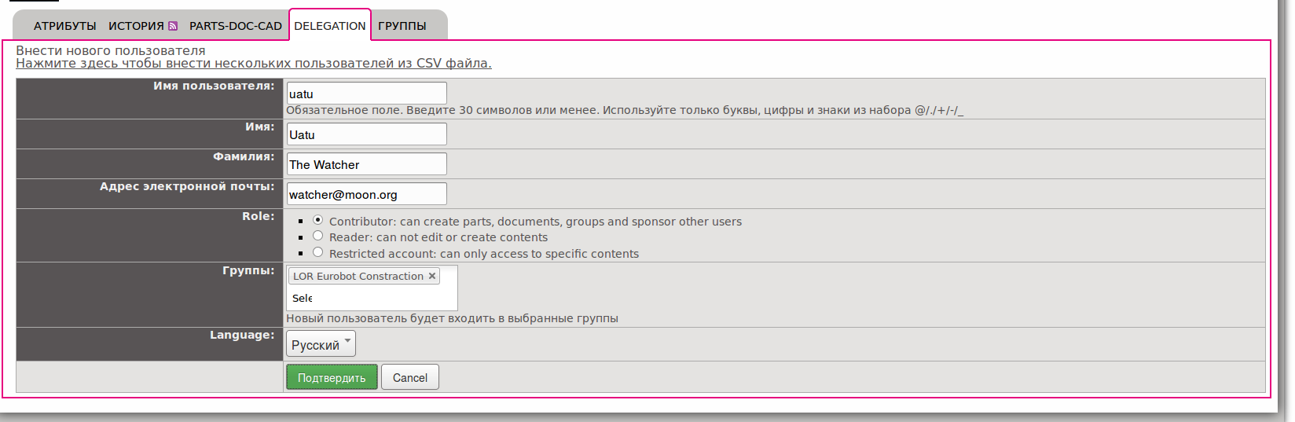Pick the Restricted account role

(318, 252)
